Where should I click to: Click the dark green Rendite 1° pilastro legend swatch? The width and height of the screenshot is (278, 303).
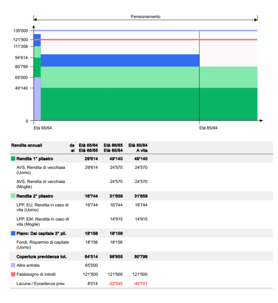[13, 159]
